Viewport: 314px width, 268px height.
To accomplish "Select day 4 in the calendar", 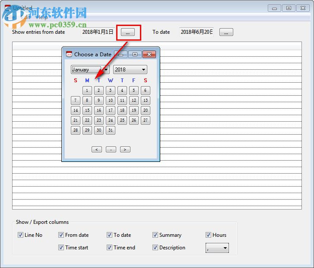I will [x=122, y=90].
